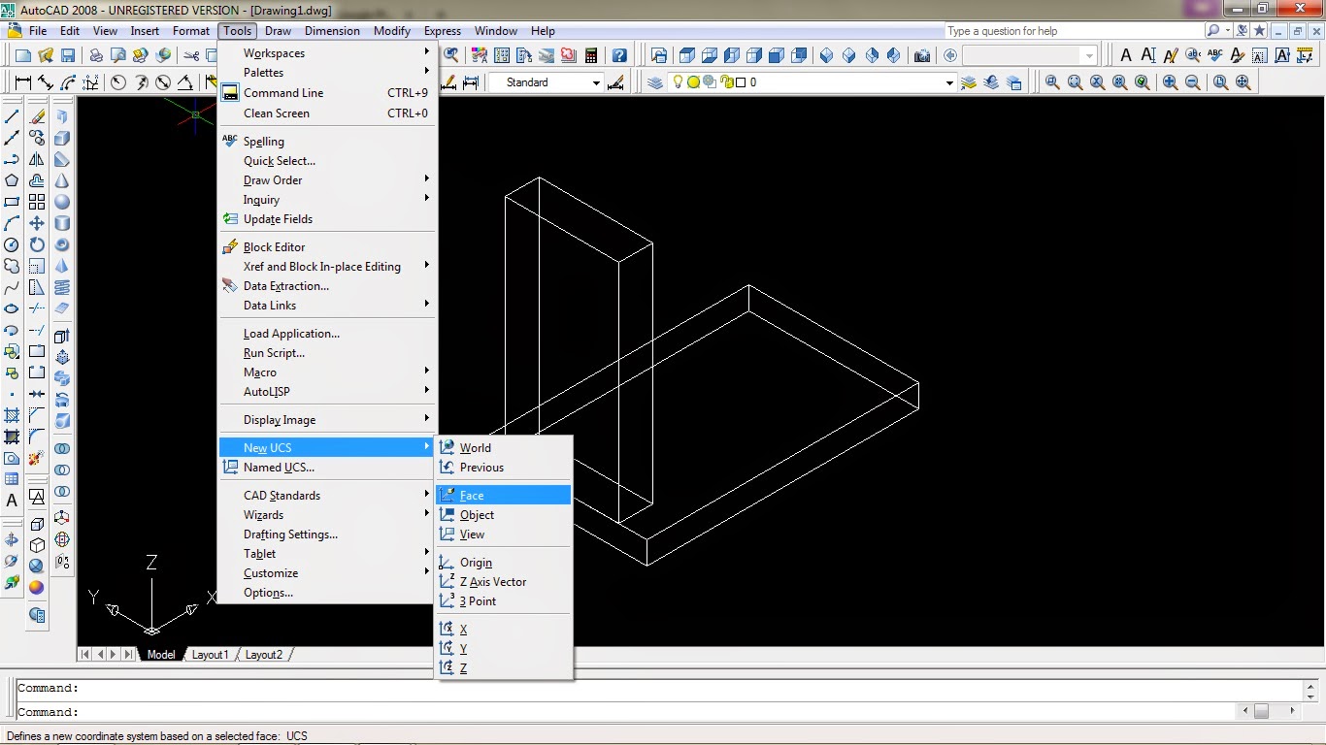
Task: Open Options... from the Tools menu
Action: click(x=268, y=593)
